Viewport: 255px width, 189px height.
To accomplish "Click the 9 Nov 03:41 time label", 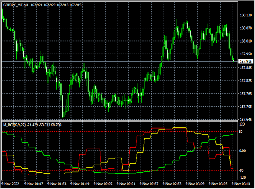I will [241, 184].
